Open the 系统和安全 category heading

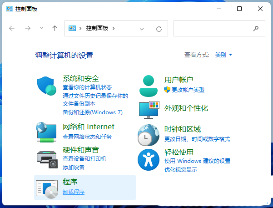click(x=81, y=79)
